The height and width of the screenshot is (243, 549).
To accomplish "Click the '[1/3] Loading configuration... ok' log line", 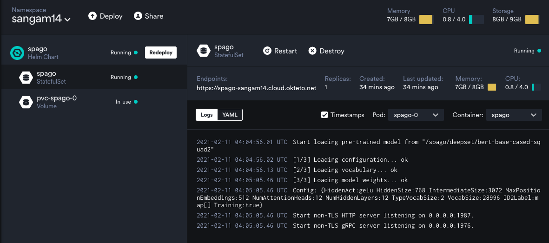I will (302, 160).
